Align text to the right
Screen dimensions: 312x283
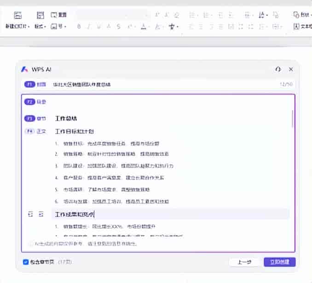point(211,26)
